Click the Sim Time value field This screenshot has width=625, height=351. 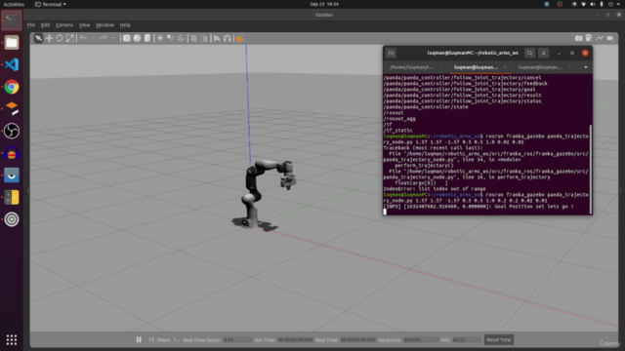pos(295,340)
